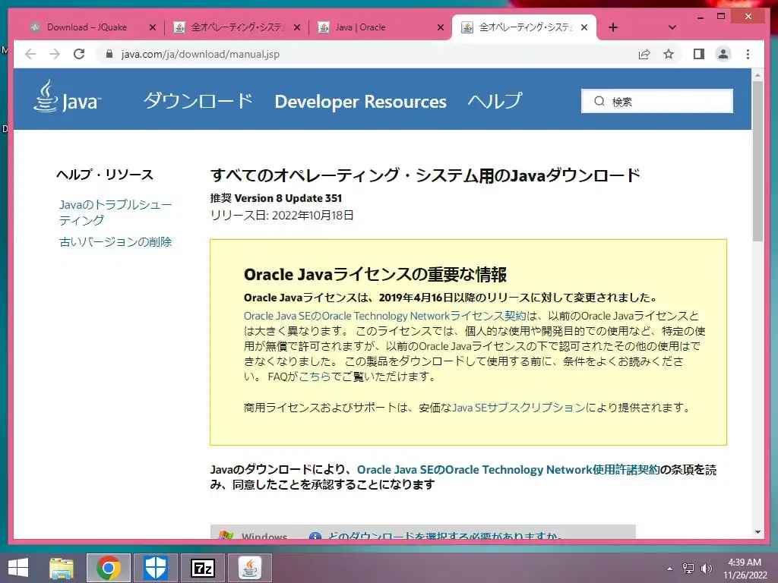
Task: Open Oracle Technology Network使用許諾契約 link
Action: point(508,469)
